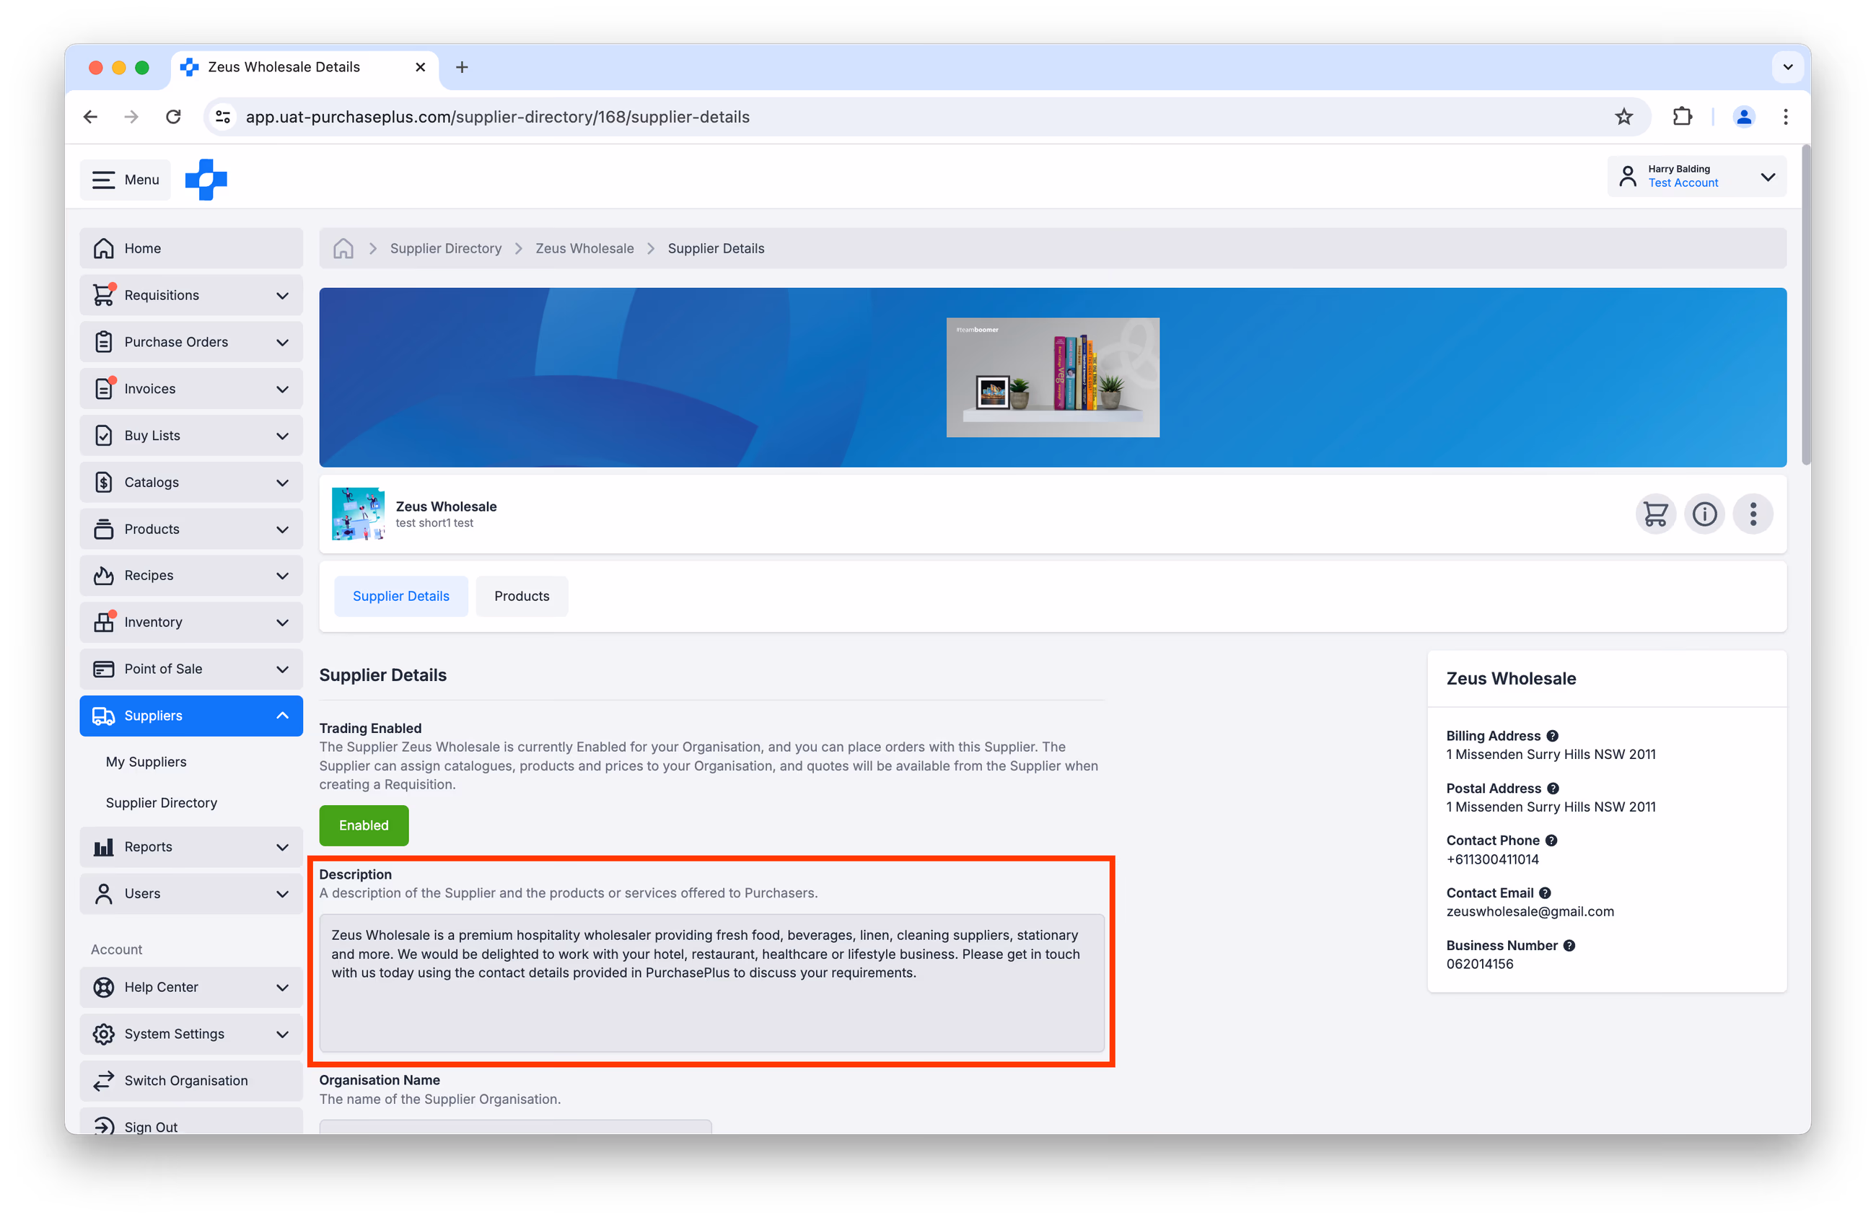
Task: Open the browser extensions puzzle icon
Action: (x=1682, y=117)
